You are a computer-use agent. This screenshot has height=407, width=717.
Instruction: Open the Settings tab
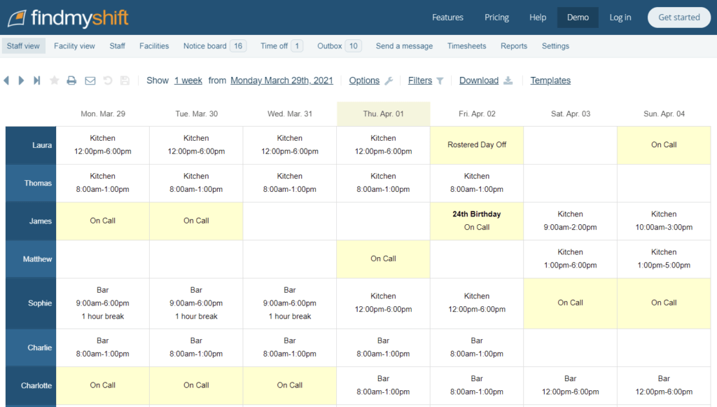(x=555, y=46)
